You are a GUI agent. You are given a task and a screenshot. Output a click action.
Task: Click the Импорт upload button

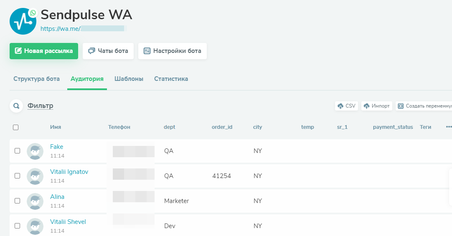(376, 106)
